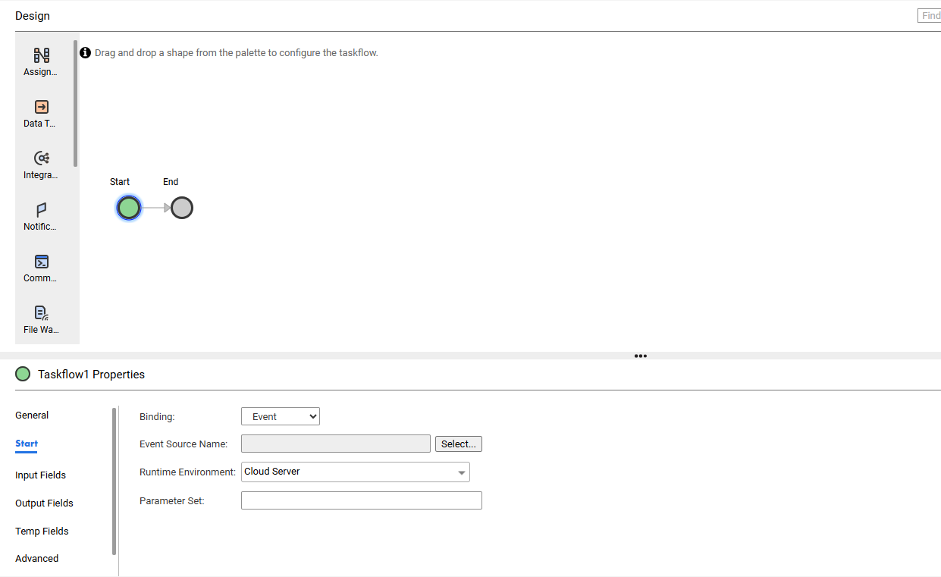The width and height of the screenshot is (941, 577).
Task: Click the green circle in Taskflow1 Properties header
Action: 23,374
